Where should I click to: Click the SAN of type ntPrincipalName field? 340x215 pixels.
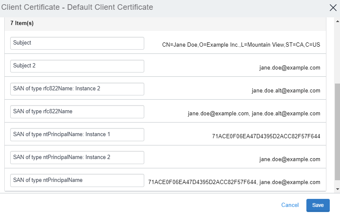77,180
